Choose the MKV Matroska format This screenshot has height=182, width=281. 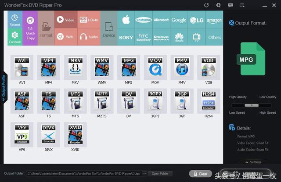[75, 69]
